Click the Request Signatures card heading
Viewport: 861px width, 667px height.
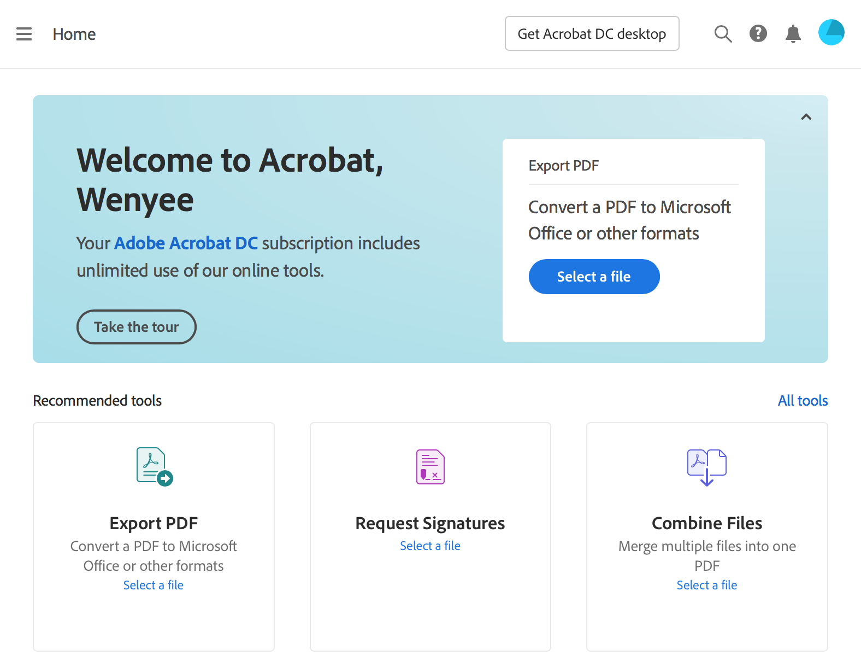click(x=430, y=523)
